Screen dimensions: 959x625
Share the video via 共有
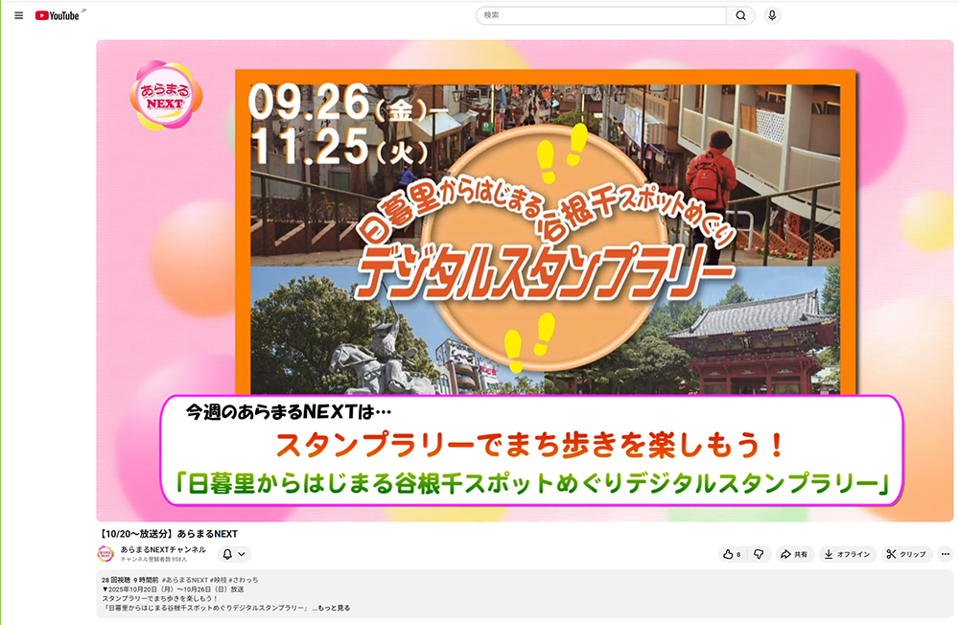tap(794, 554)
